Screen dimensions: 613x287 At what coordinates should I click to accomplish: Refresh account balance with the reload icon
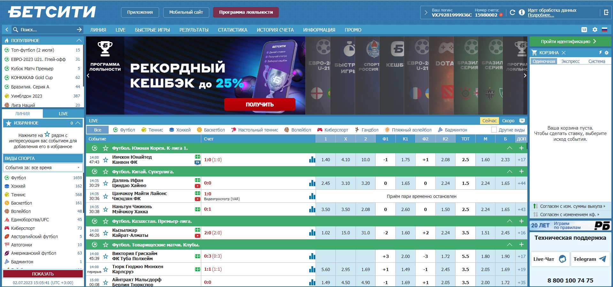tap(512, 12)
